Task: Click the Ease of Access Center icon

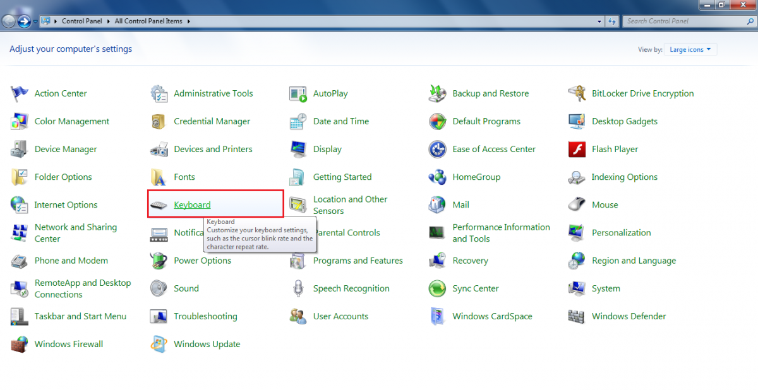Action: tap(437, 150)
